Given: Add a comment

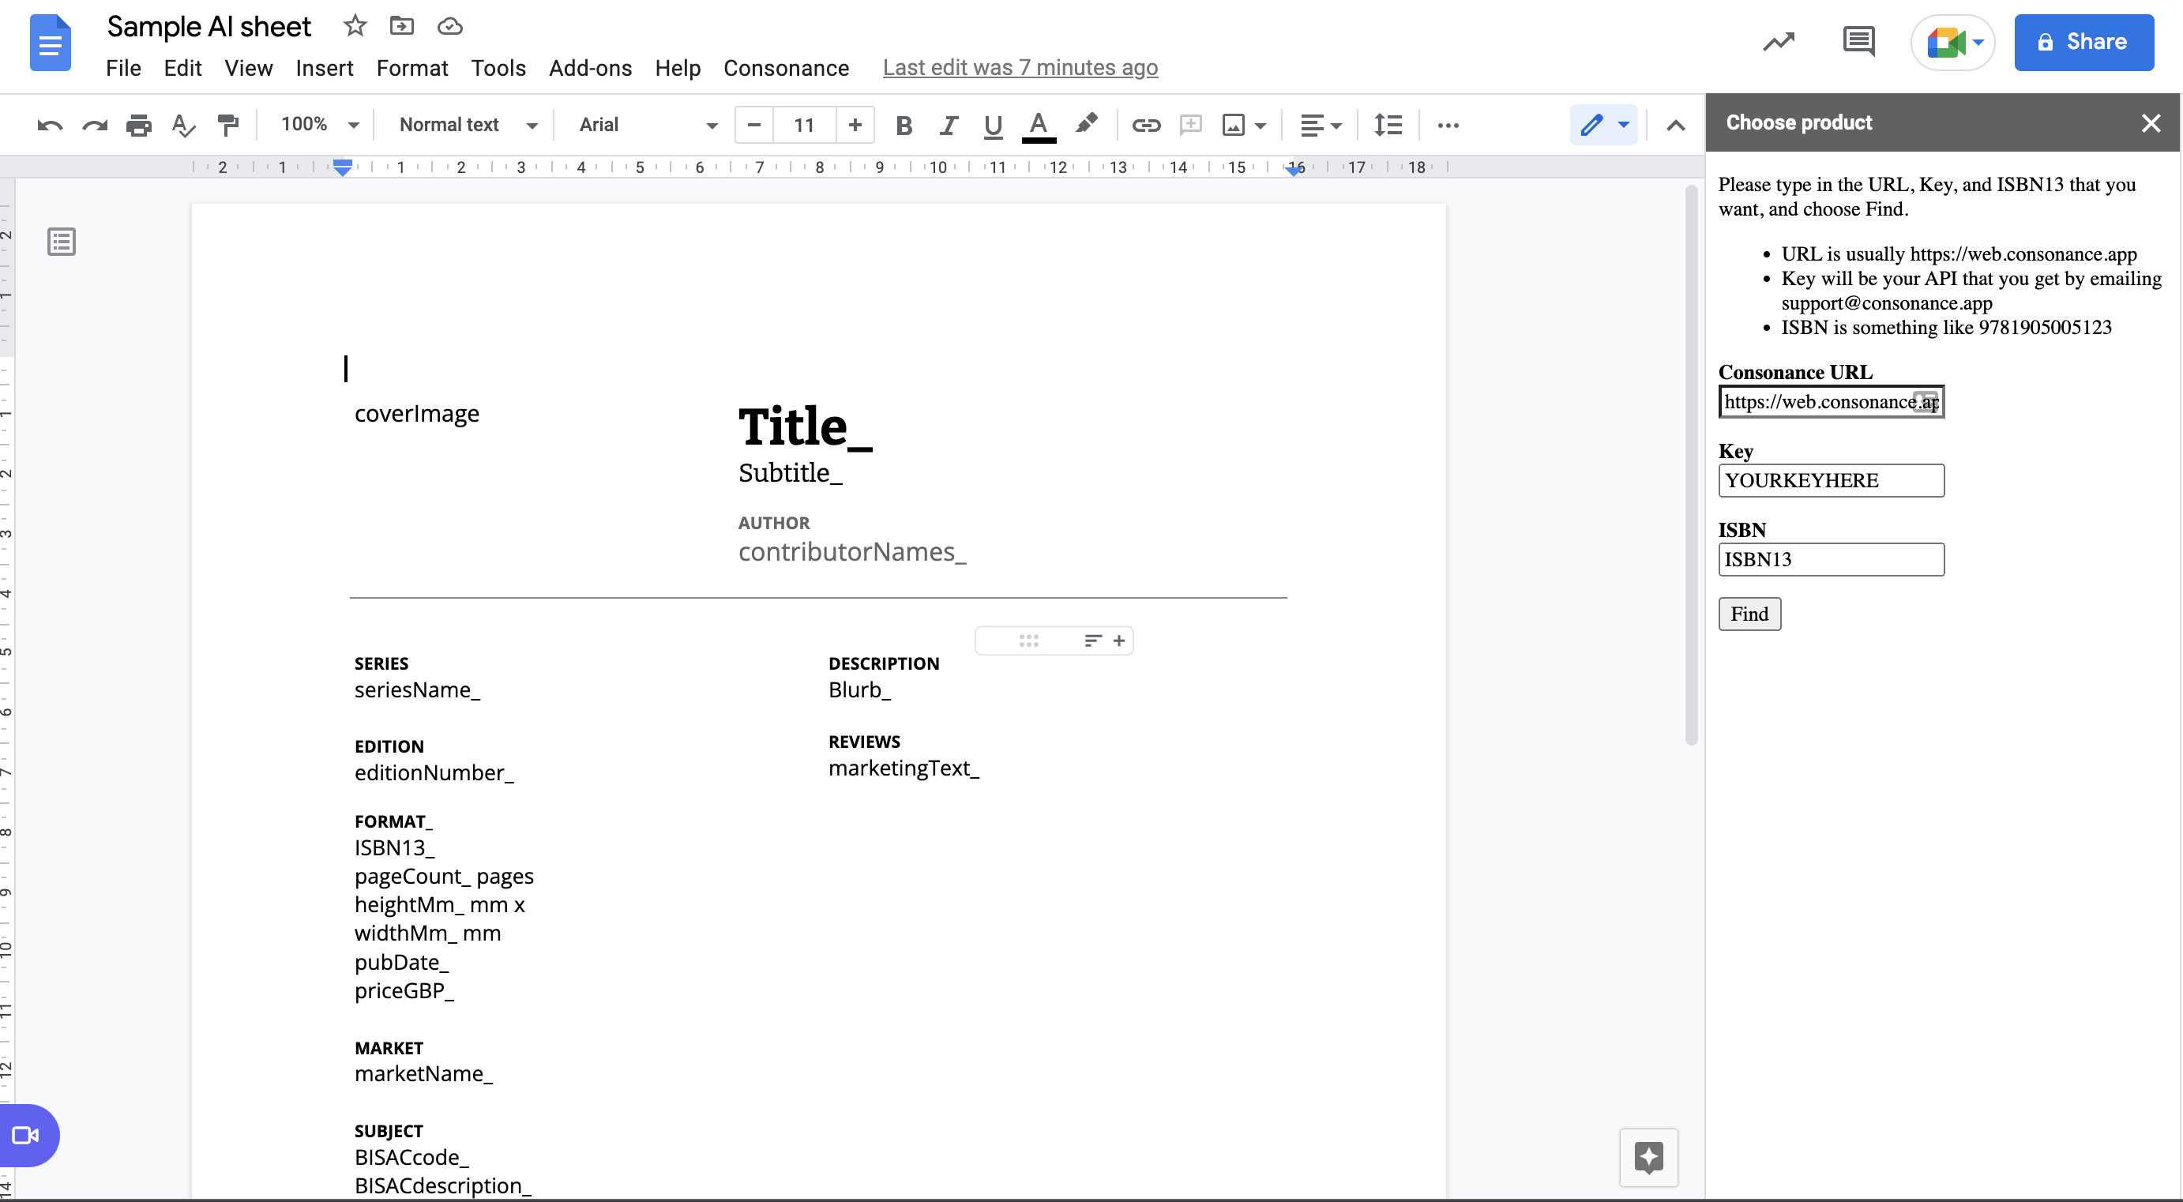Looking at the screenshot, I should [1191, 125].
